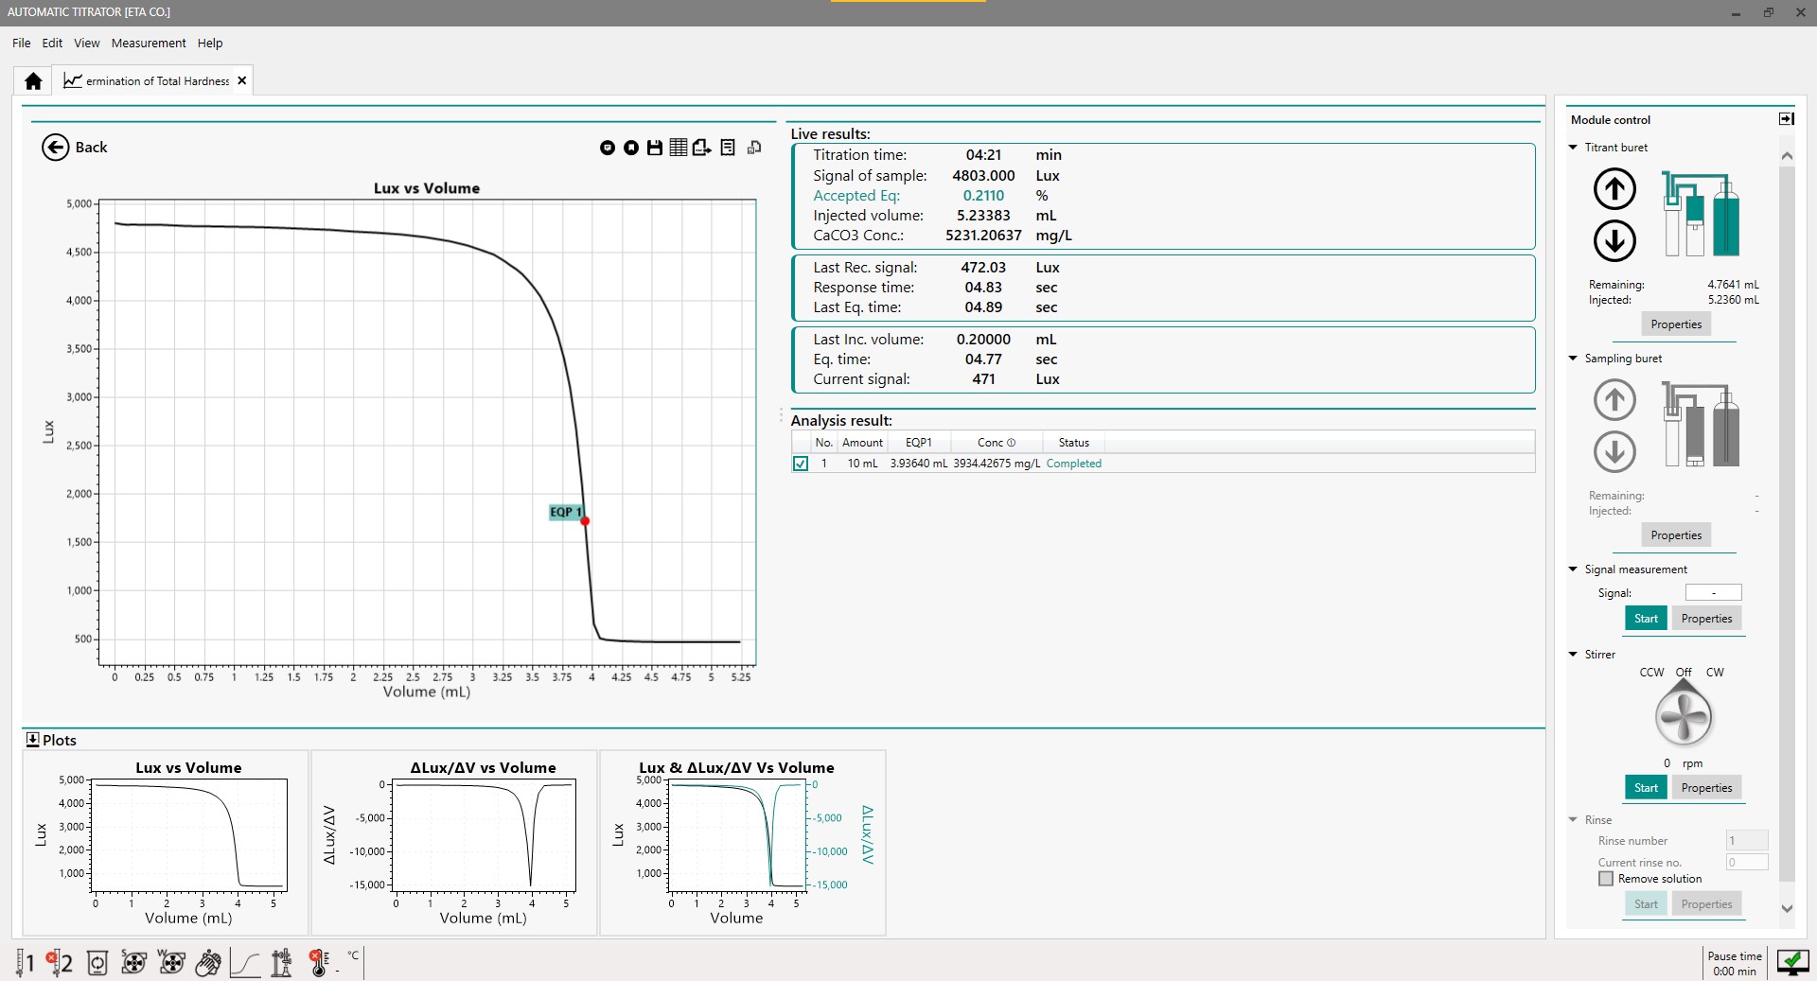Click the Back button
1817x981 pixels.
point(74,148)
